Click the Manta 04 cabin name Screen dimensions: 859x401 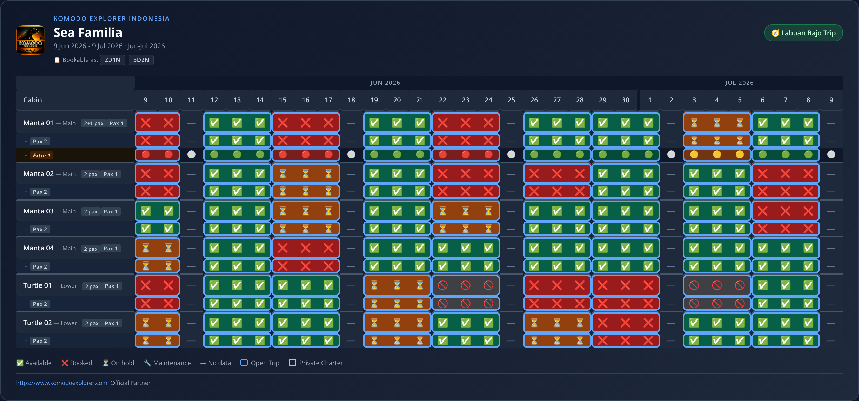pos(38,248)
